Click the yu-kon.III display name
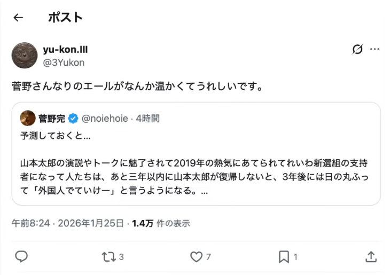The width and height of the screenshot is (391, 275). coord(65,50)
